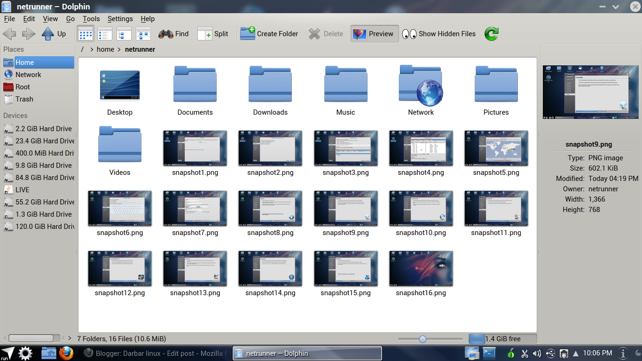Viewport: 642px width, 361px height.
Task: Toggle the Preview mode off
Action: pyautogui.click(x=374, y=33)
